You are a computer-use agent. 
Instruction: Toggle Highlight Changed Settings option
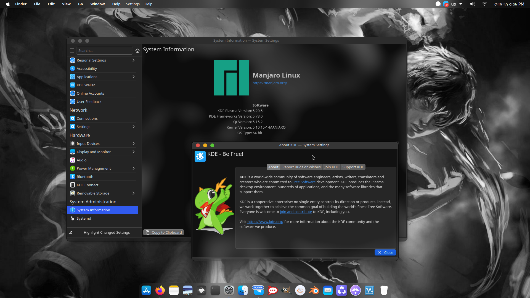coord(106,232)
